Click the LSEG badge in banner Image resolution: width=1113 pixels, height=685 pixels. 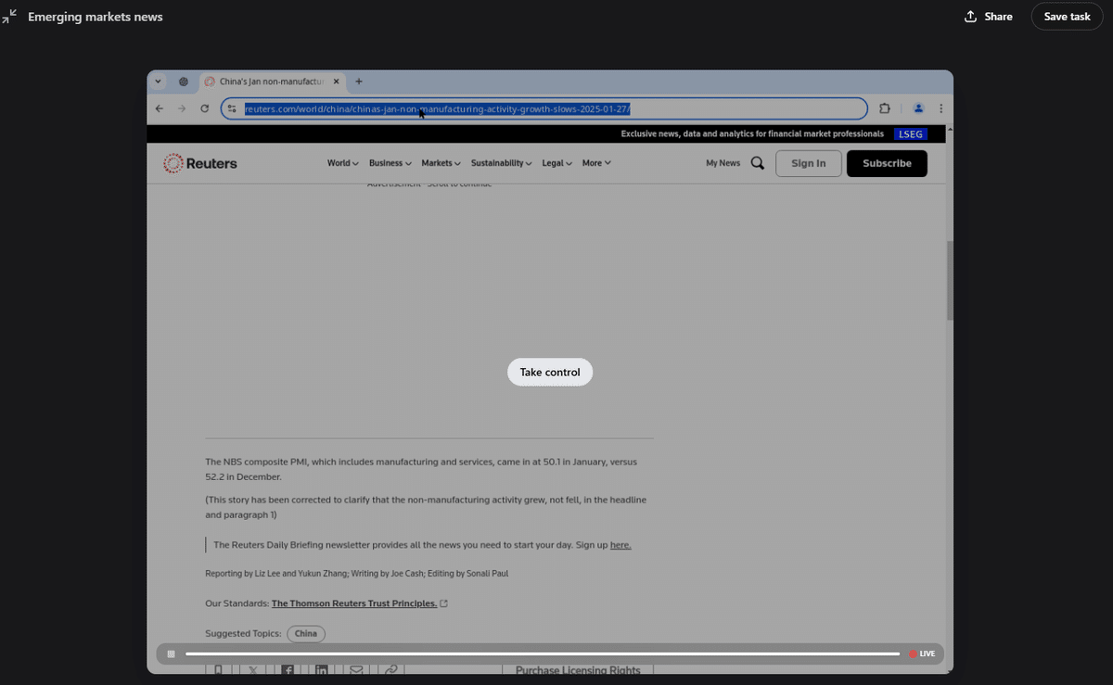(x=911, y=134)
